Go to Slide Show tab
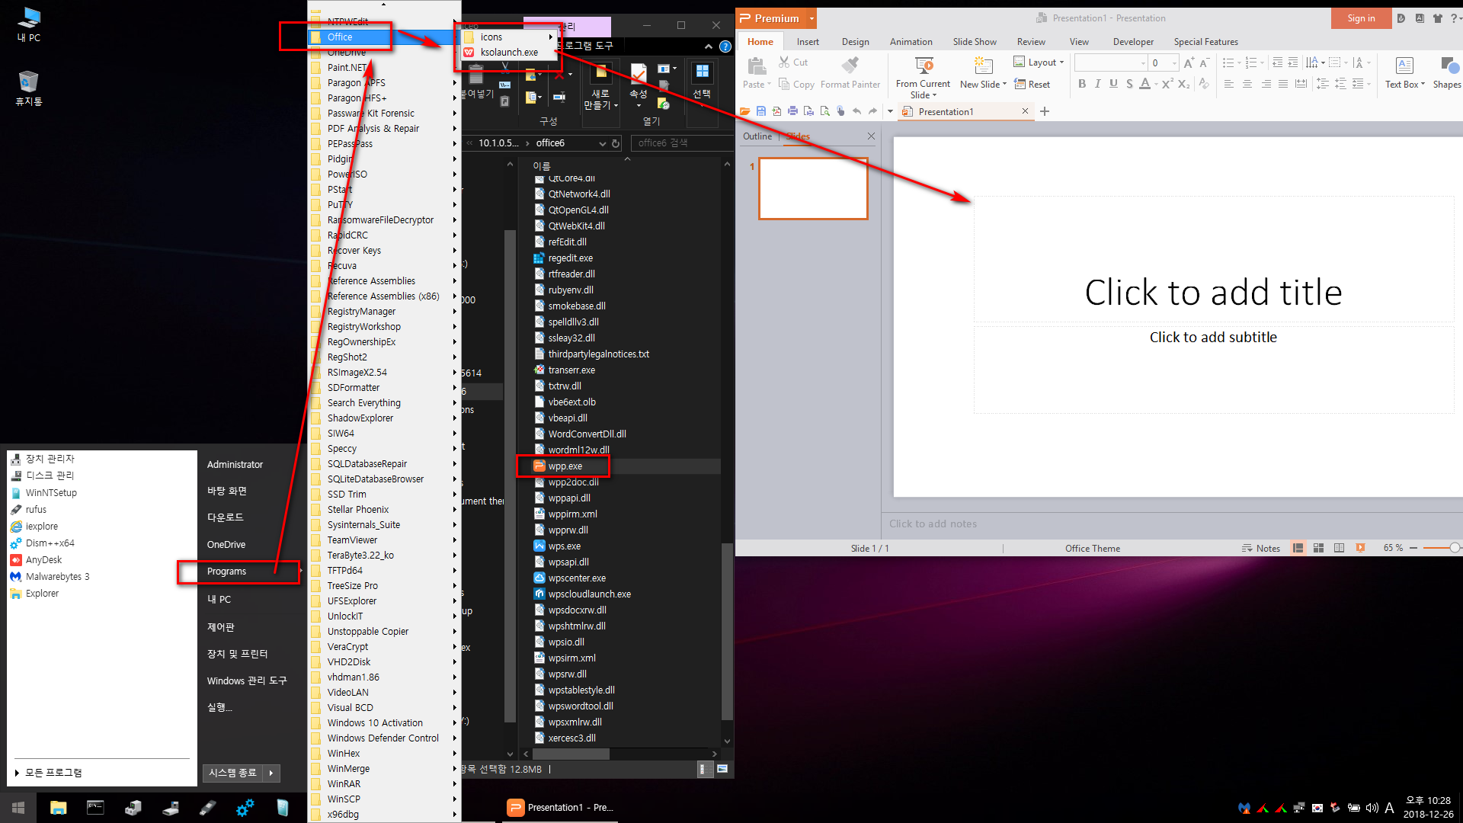1463x823 pixels. click(x=975, y=42)
